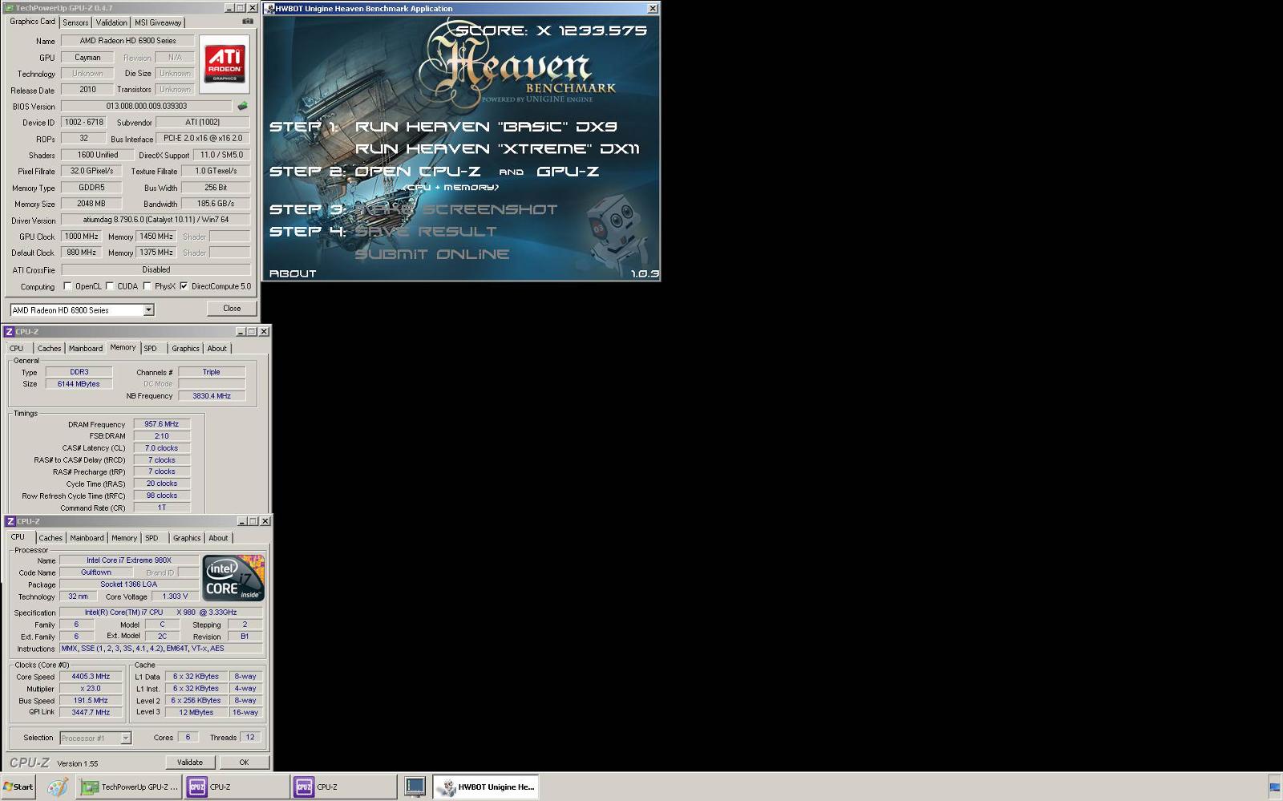Viewport: 1283px width, 801px height.
Task: Click the HWBOT Heaven window title icon
Action: tap(269, 8)
